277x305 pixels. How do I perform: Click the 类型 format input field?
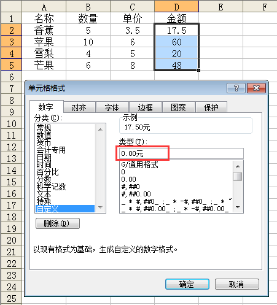[x=181, y=153]
